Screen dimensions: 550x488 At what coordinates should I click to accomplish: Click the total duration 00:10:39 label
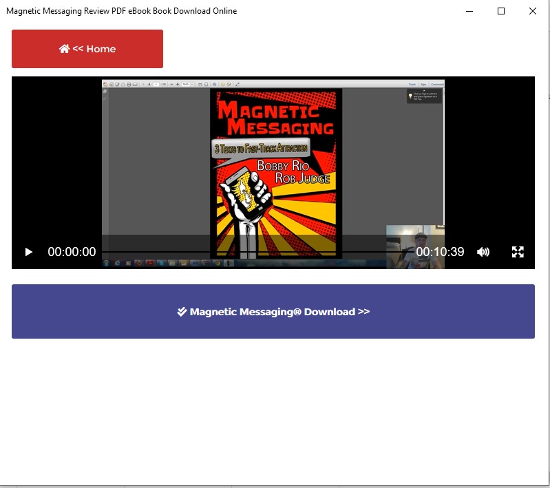tap(440, 252)
